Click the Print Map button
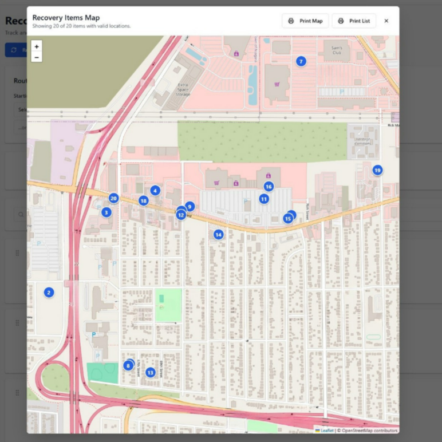This screenshot has height=442, width=442. point(305,21)
